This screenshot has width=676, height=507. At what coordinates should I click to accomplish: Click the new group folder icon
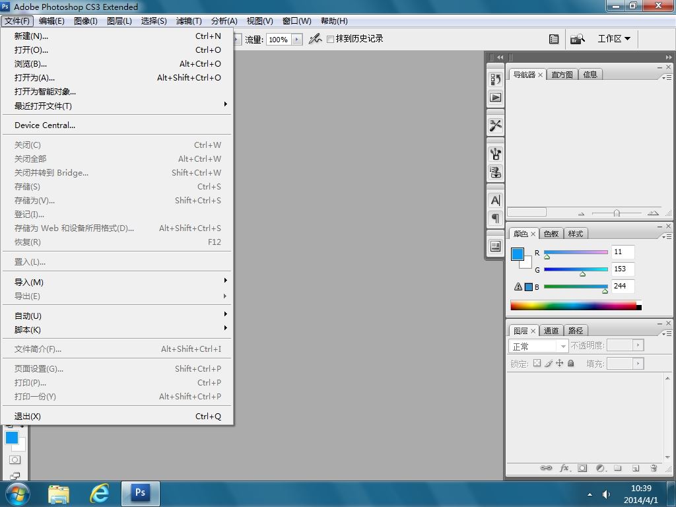point(618,468)
